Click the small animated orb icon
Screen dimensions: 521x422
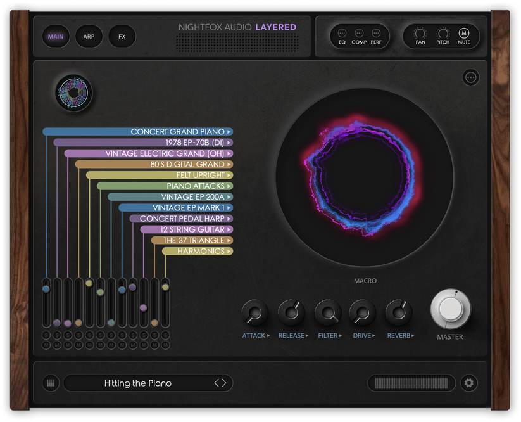click(74, 92)
